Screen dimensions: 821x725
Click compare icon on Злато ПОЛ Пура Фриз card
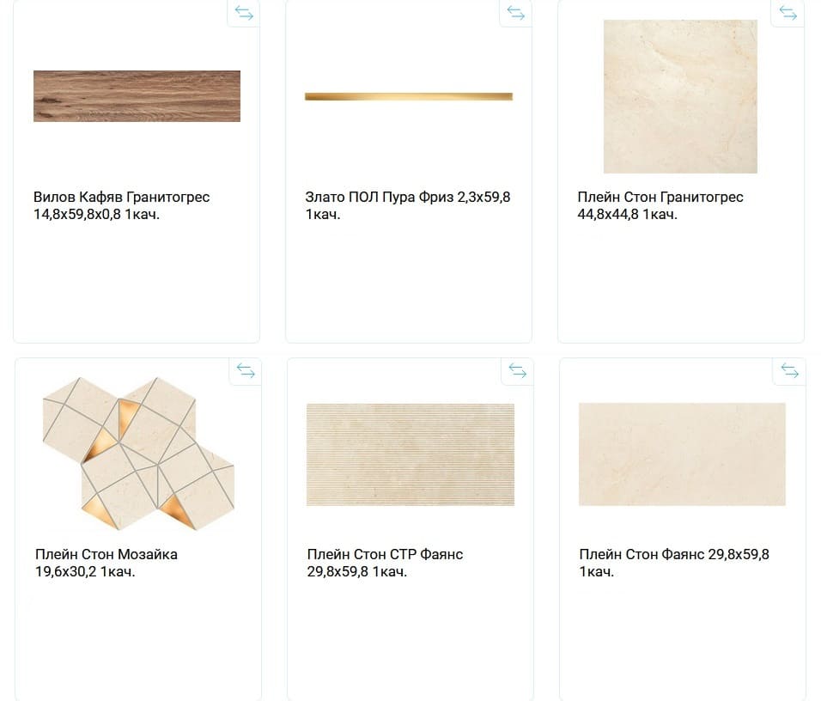[x=516, y=13]
